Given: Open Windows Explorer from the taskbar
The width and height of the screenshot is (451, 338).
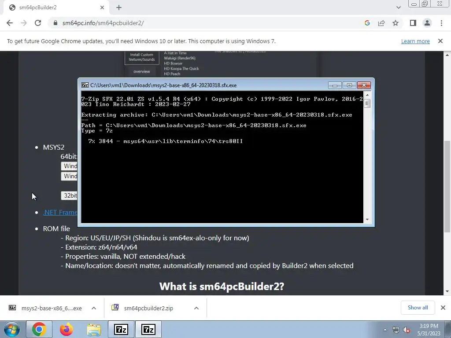Looking at the screenshot, I should point(94,329).
